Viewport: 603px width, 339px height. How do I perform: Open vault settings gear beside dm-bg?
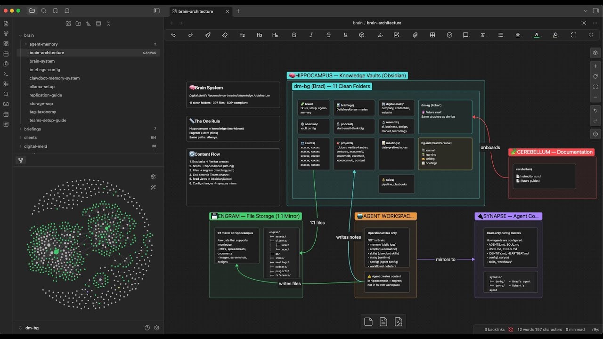pos(157,328)
